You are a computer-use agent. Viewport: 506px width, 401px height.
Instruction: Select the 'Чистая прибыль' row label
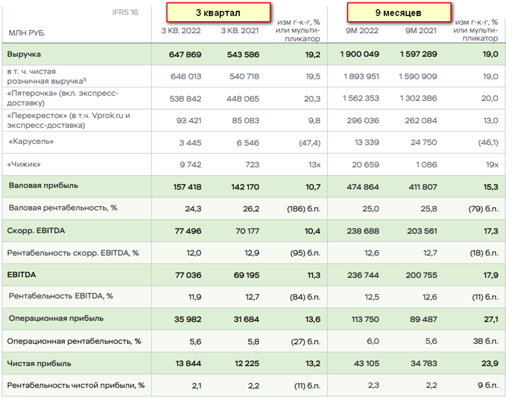point(39,364)
